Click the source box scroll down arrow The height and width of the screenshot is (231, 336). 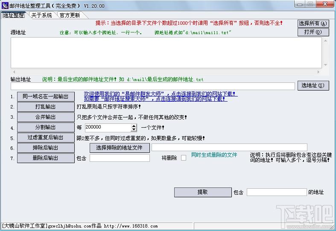(x=325, y=65)
